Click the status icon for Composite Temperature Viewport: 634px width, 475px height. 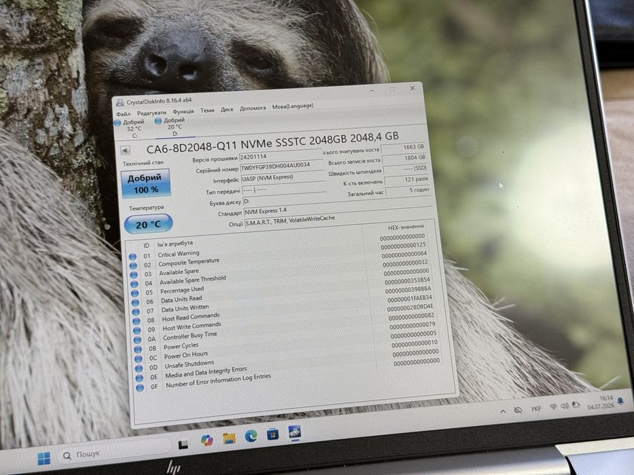coord(133,266)
